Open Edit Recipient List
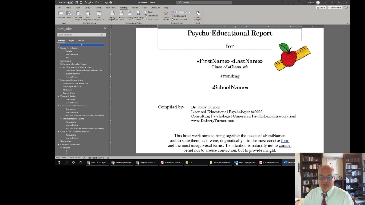This screenshot has width=365, height=205. (99, 16)
